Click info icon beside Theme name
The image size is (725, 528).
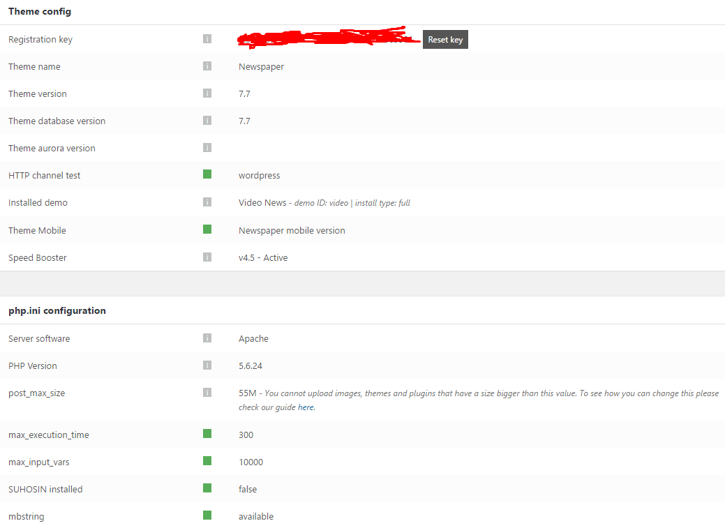[207, 66]
